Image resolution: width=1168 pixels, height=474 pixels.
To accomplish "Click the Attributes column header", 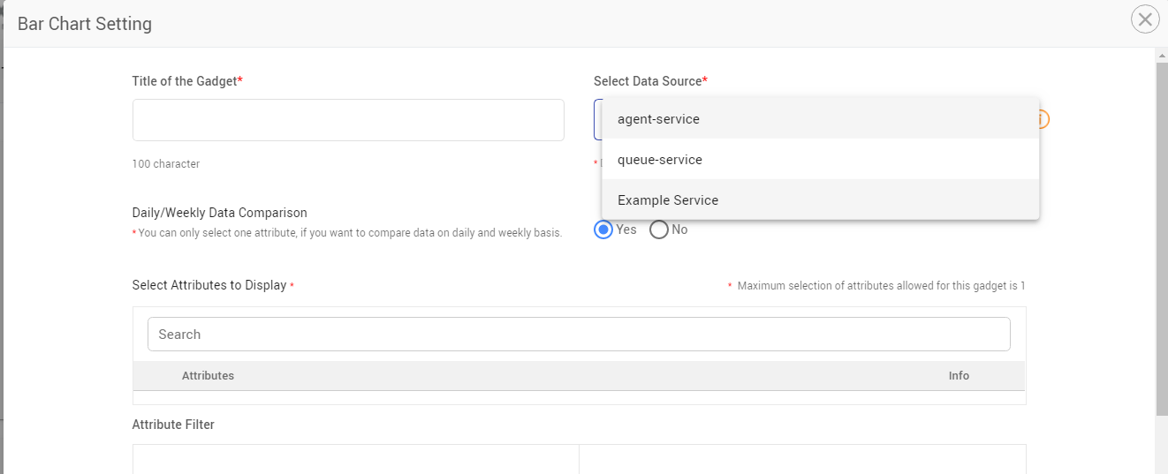I will pos(208,376).
